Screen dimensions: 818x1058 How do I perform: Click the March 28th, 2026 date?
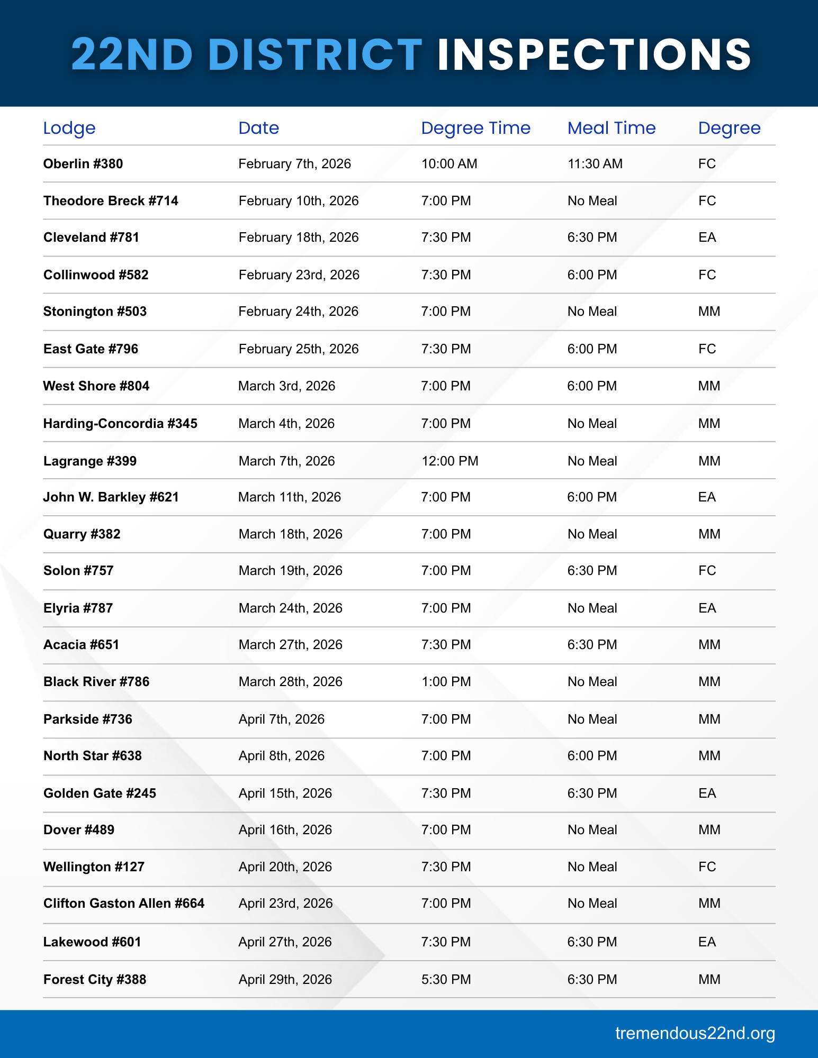pos(290,682)
